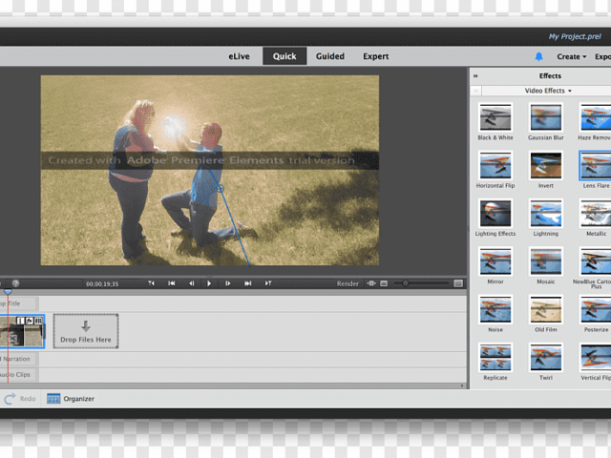Apply the Lighting Effects effect
The height and width of the screenshot is (458, 611).
coord(495,214)
